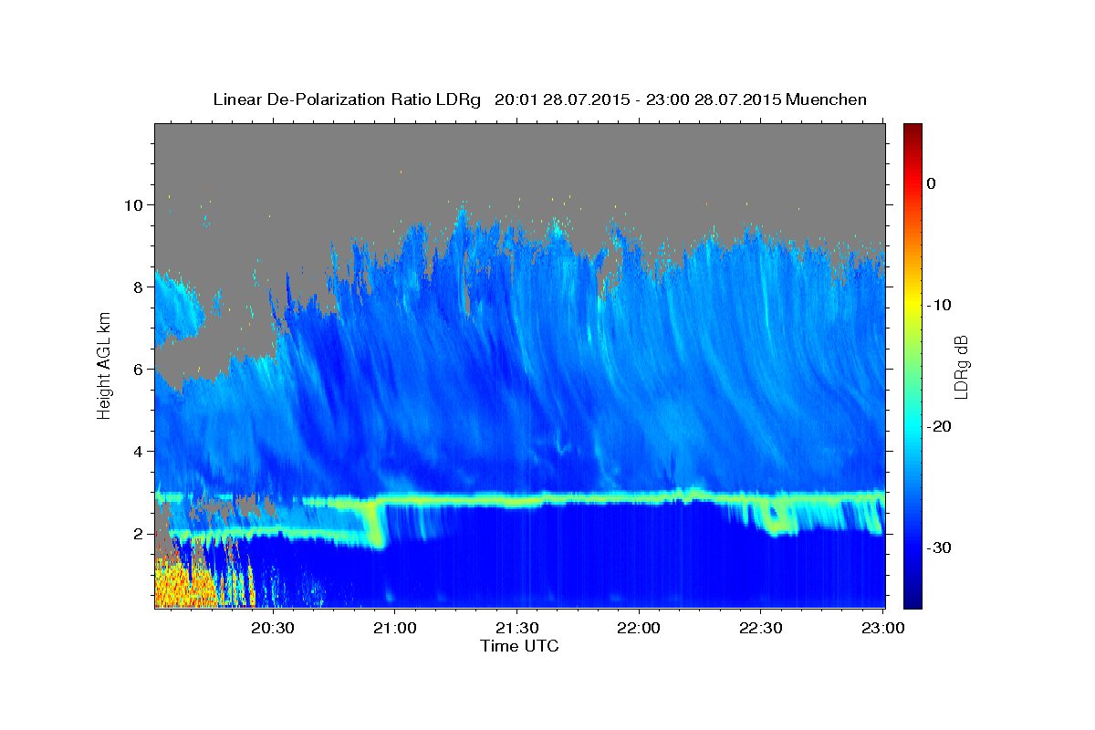The height and width of the screenshot is (730, 1095).
Task: Click the bright melting layer band at 3 km
Action: (x=593, y=498)
